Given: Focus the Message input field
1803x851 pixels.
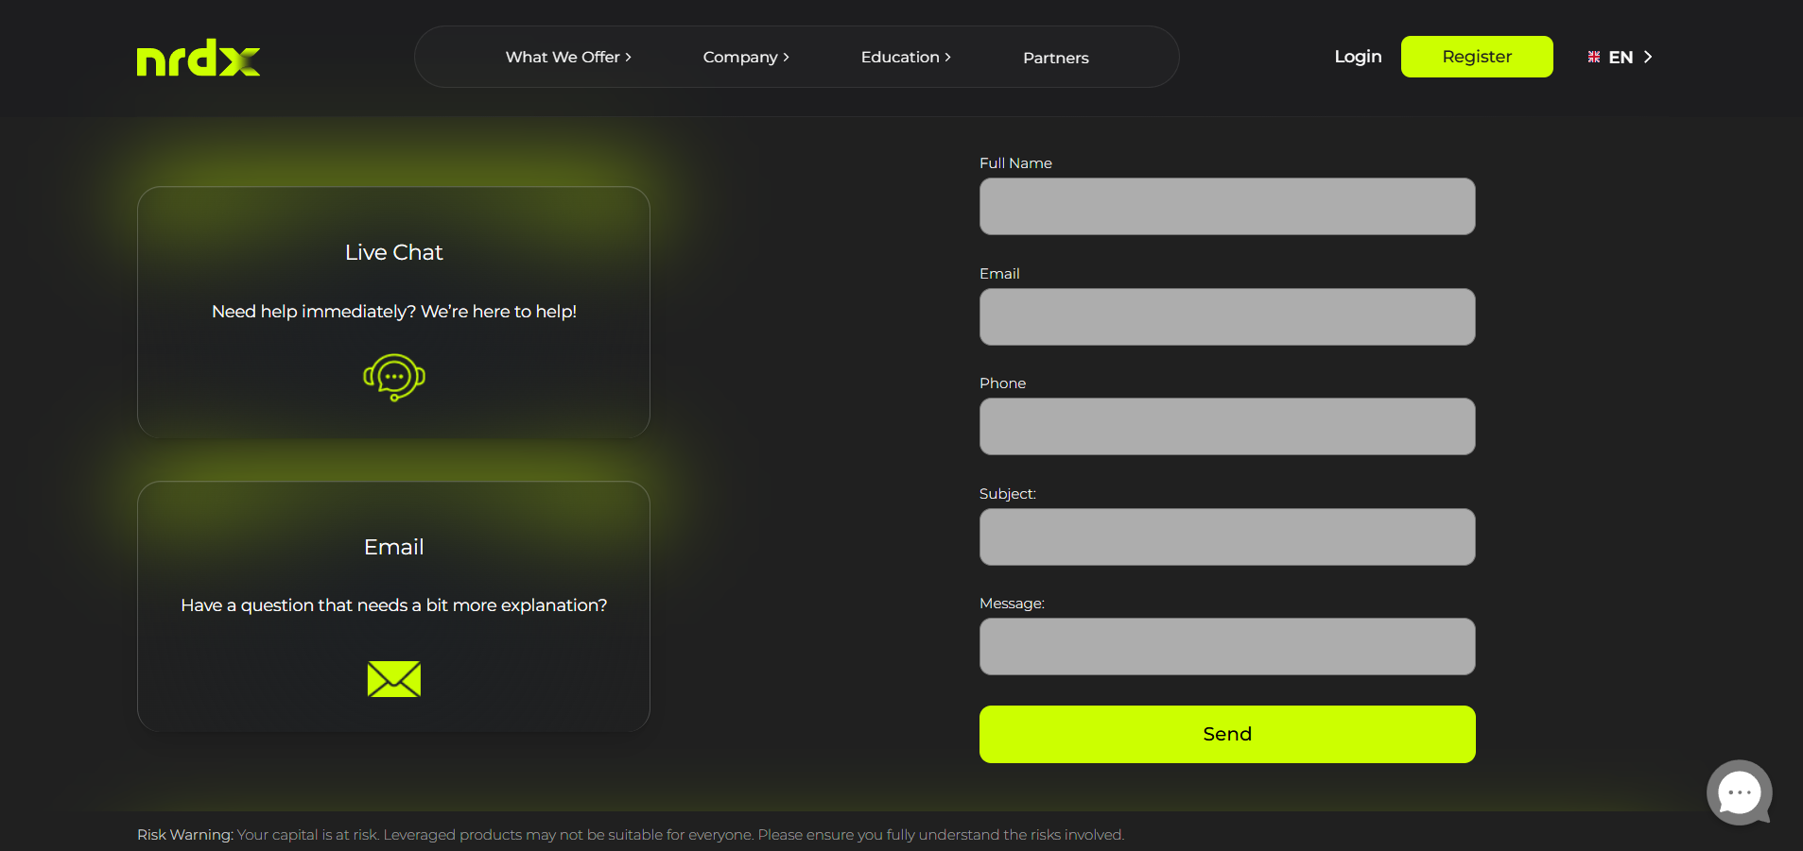Looking at the screenshot, I should pyautogui.click(x=1227, y=646).
